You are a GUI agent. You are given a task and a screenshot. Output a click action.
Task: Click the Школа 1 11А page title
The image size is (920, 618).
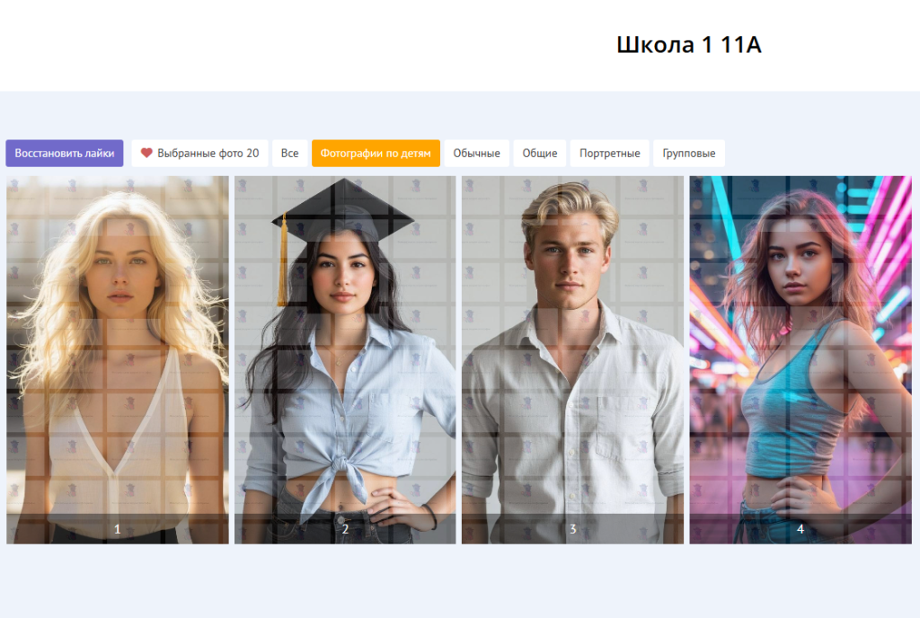click(x=689, y=45)
